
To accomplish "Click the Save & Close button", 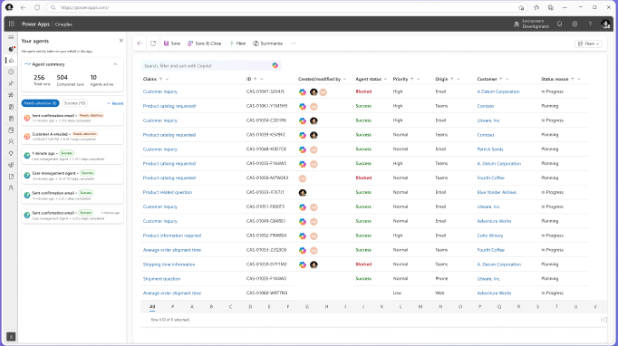I will [x=205, y=43].
